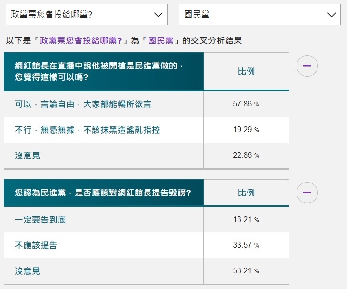This screenshot has width=347, height=289.
Task: Select the 一定要告到底 row
Action: click(x=147, y=220)
